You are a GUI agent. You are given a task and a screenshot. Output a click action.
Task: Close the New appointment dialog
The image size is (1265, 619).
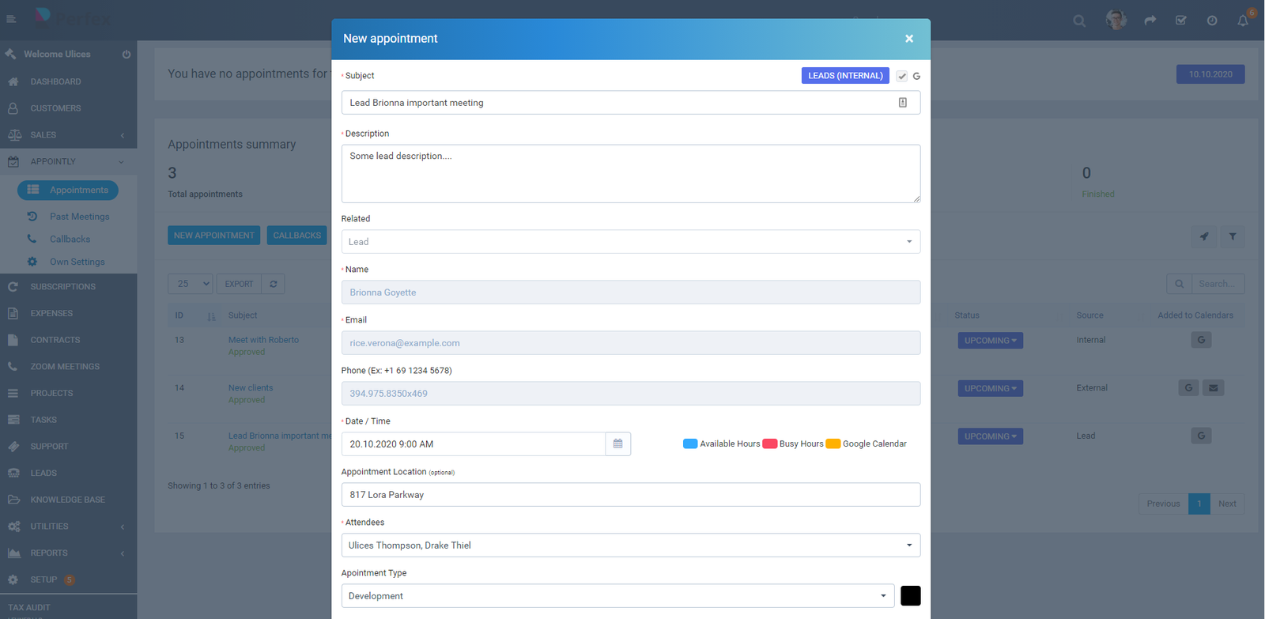[x=908, y=39]
